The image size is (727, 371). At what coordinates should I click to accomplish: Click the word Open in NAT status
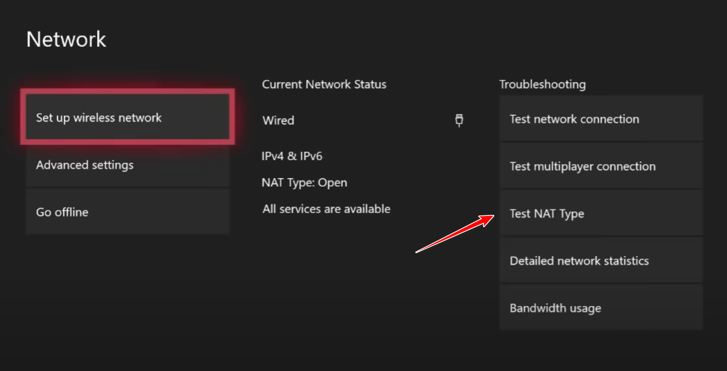click(x=333, y=183)
